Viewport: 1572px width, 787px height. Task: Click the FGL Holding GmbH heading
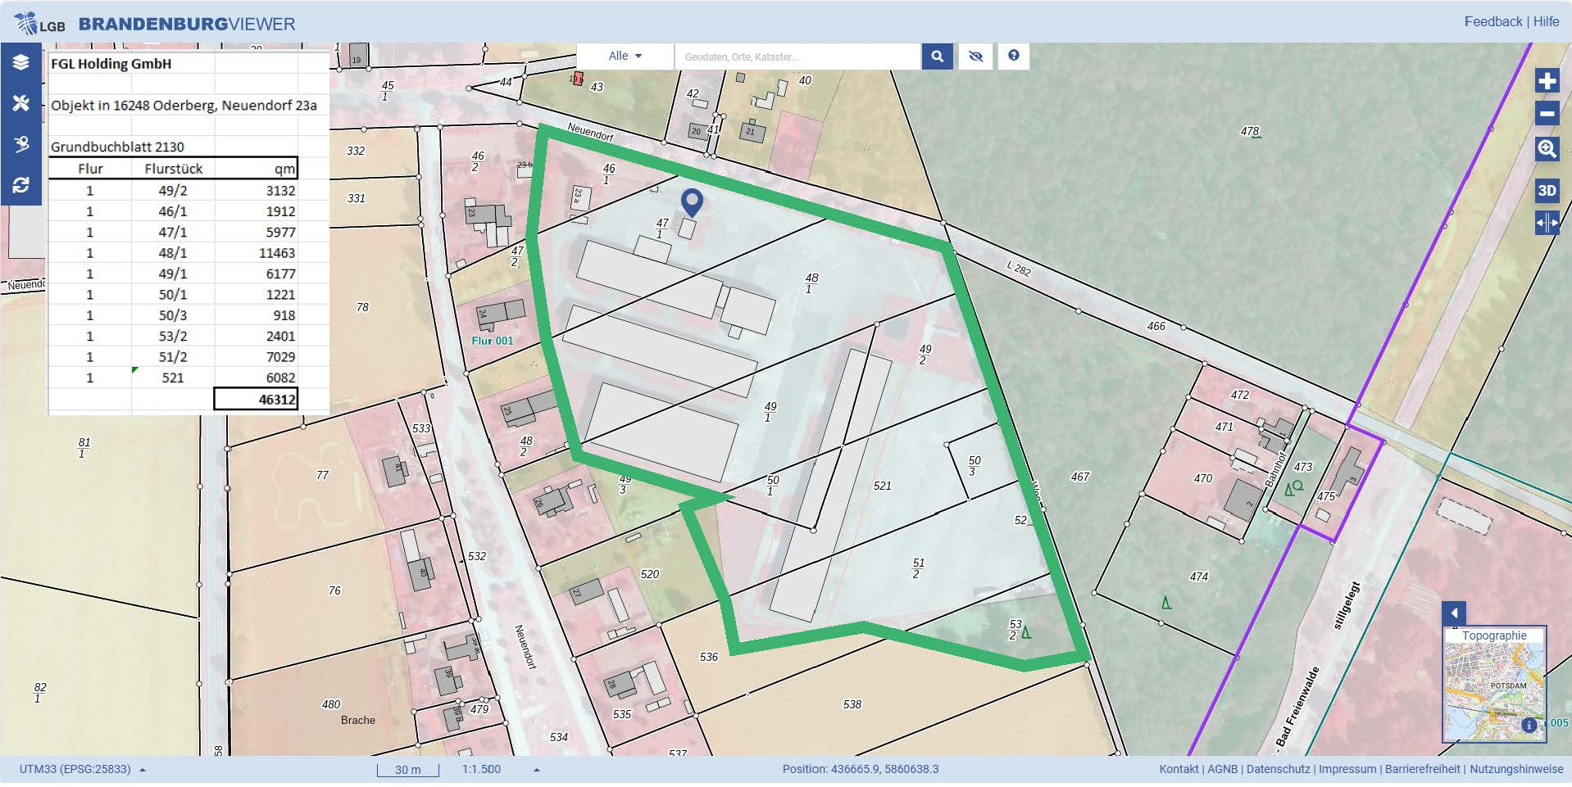(111, 64)
